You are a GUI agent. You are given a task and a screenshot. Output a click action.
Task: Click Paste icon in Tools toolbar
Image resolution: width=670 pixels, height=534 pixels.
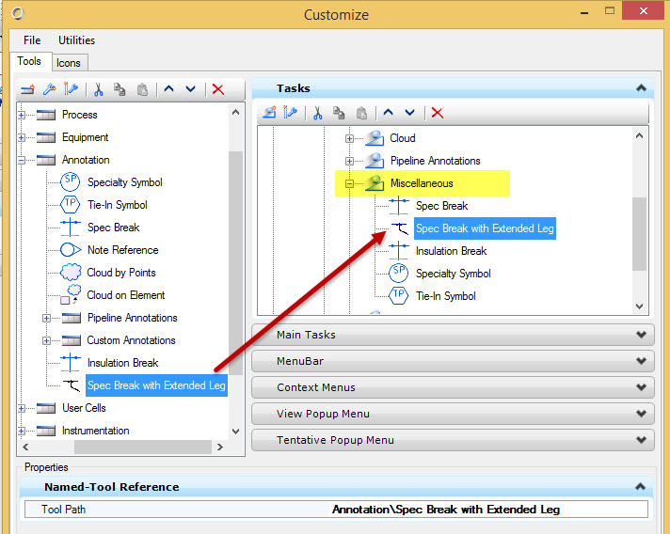point(142,89)
